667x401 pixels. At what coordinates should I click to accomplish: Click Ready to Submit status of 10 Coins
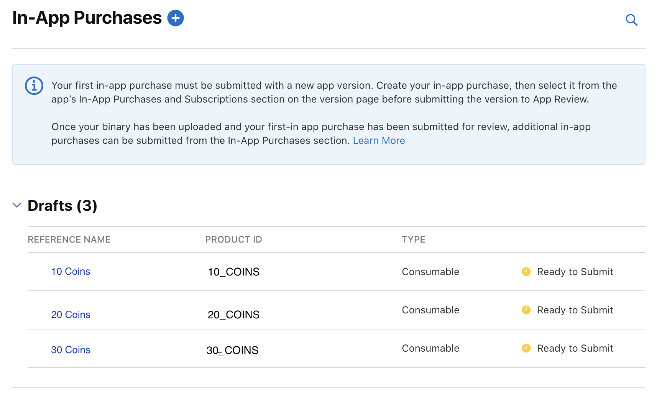[575, 272]
